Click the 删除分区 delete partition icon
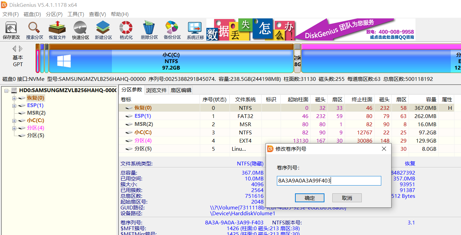461x235 pixels. pos(149,30)
